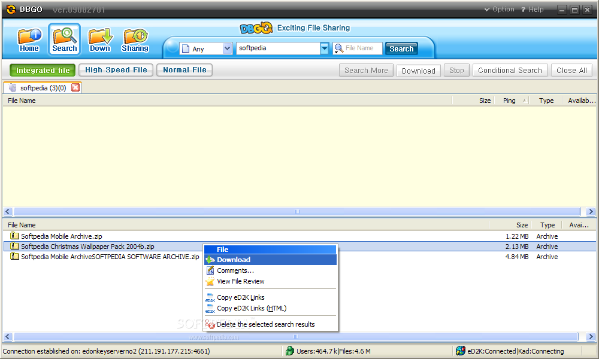Screen dimensions: 599x359
Task: Open the Sharing section icon
Action: click(x=135, y=39)
